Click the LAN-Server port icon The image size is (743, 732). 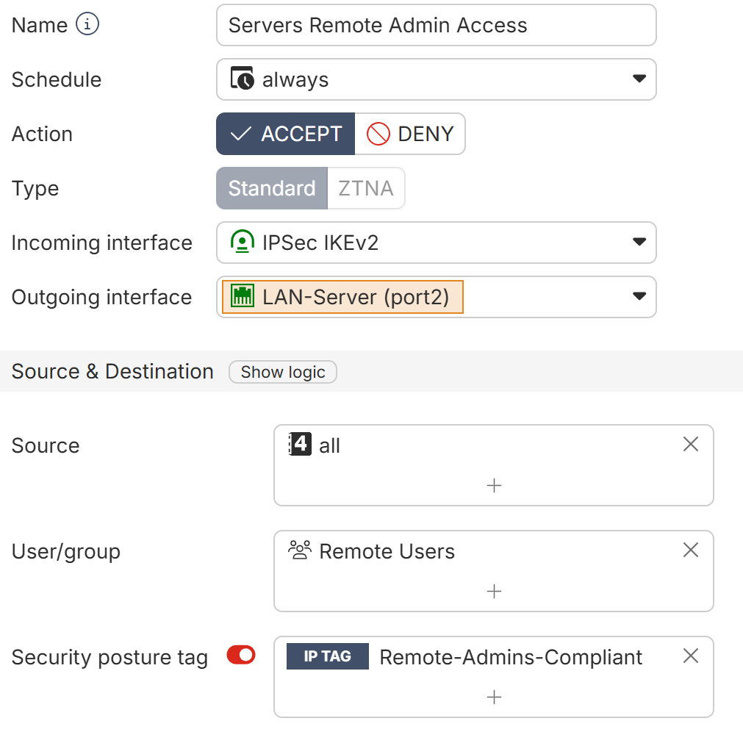pos(242,295)
